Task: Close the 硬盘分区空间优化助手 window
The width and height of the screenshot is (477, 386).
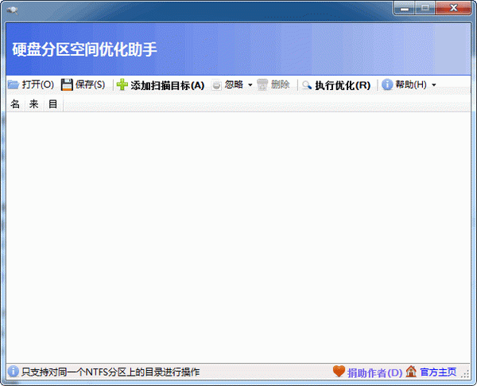Action: [x=453, y=8]
